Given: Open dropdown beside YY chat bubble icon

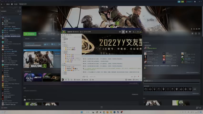Looking at the screenshot, I should [x=136, y=77].
